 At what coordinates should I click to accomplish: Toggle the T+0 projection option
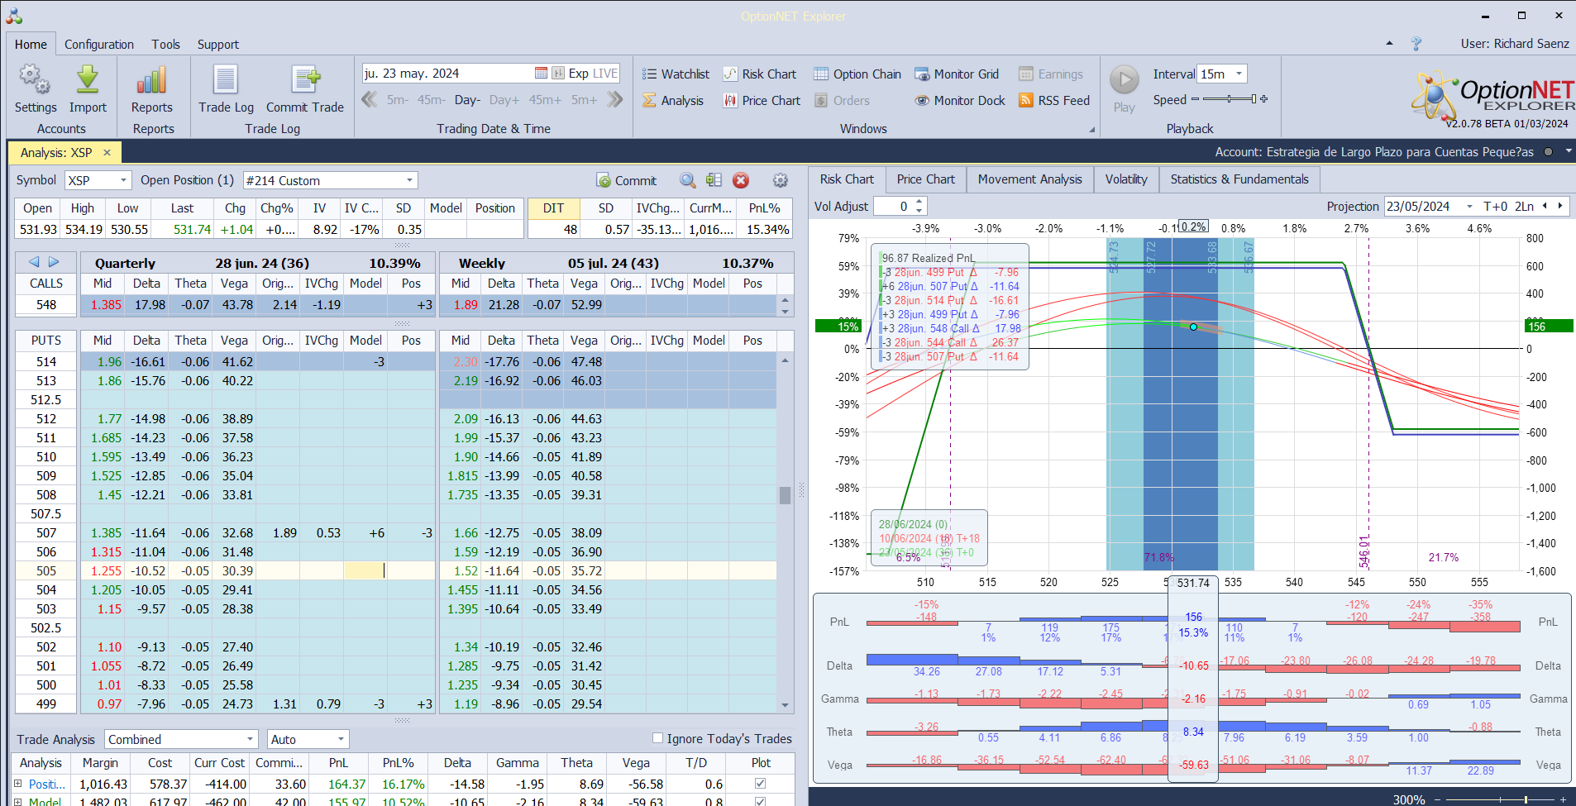tap(1495, 207)
